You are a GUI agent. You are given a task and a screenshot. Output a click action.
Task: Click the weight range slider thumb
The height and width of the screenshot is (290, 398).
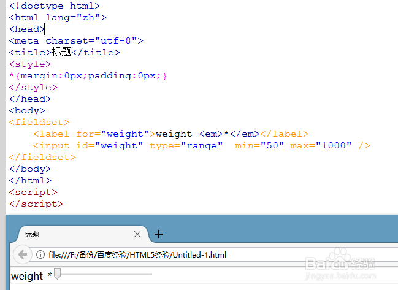point(58,273)
